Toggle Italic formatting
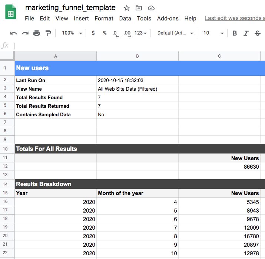Viewport: 265px width, 259px height. 246,33
